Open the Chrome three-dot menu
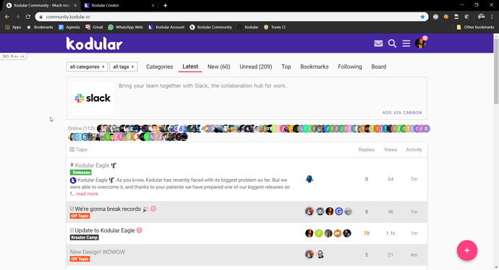 coord(492,17)
